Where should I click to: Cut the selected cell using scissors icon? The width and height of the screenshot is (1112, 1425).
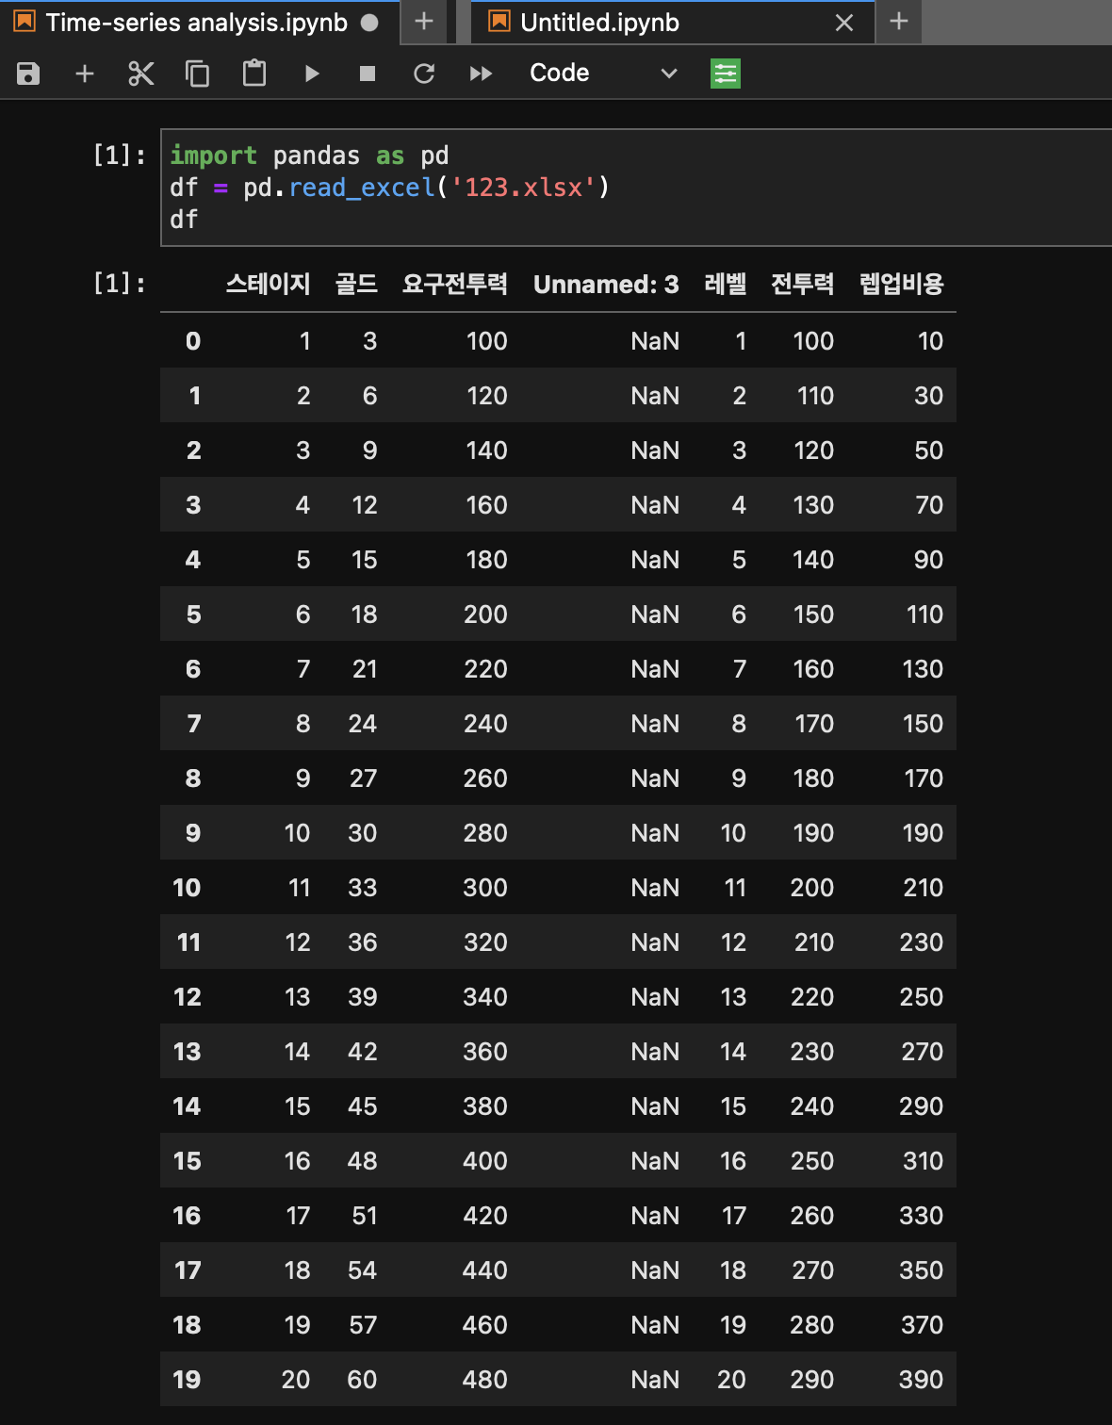(141, 74)
